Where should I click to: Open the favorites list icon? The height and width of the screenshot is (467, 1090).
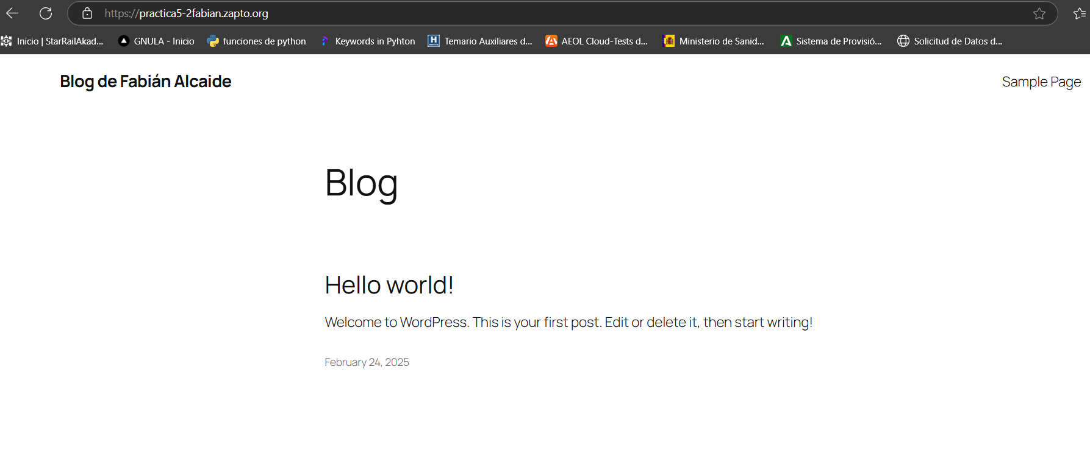pos(1079,13)
